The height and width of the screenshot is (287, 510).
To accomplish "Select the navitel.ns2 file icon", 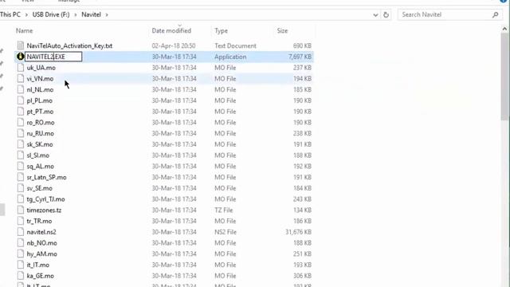I will click(x=21, y=232).
